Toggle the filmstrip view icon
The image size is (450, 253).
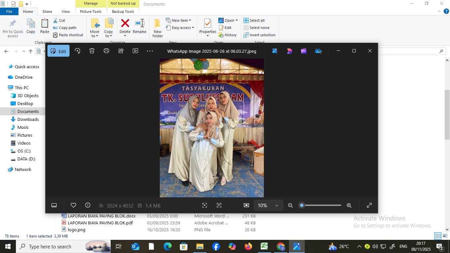pyautogui.click(x=54, y=205)
